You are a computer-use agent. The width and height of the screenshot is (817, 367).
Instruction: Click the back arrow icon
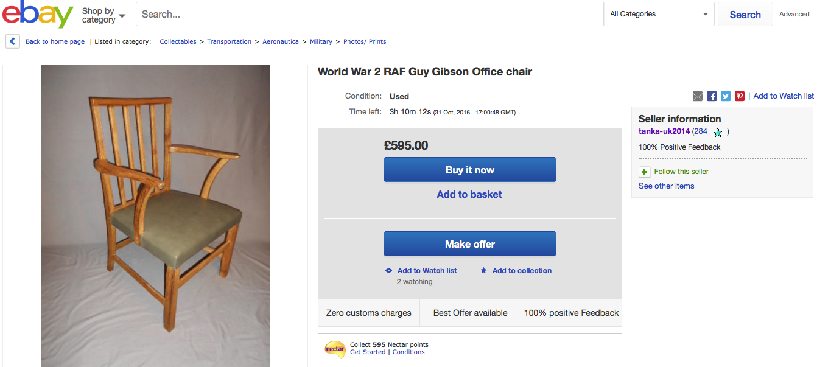(x=12, y=41)
